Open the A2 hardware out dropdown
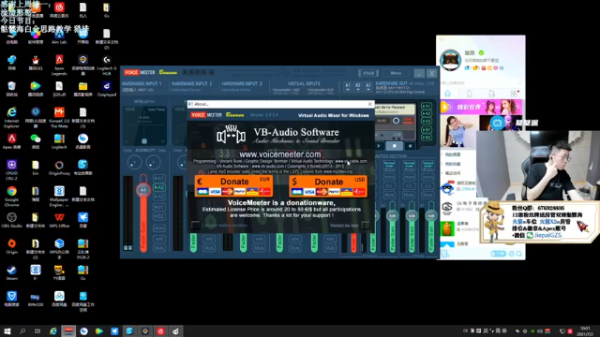600x337 pixels. [x=358, y=87]
